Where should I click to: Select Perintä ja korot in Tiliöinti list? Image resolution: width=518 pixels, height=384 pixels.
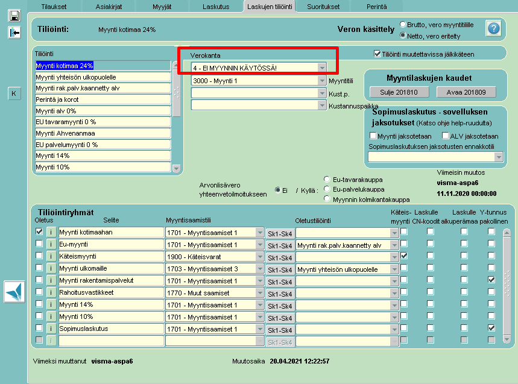tap(103, 99)
